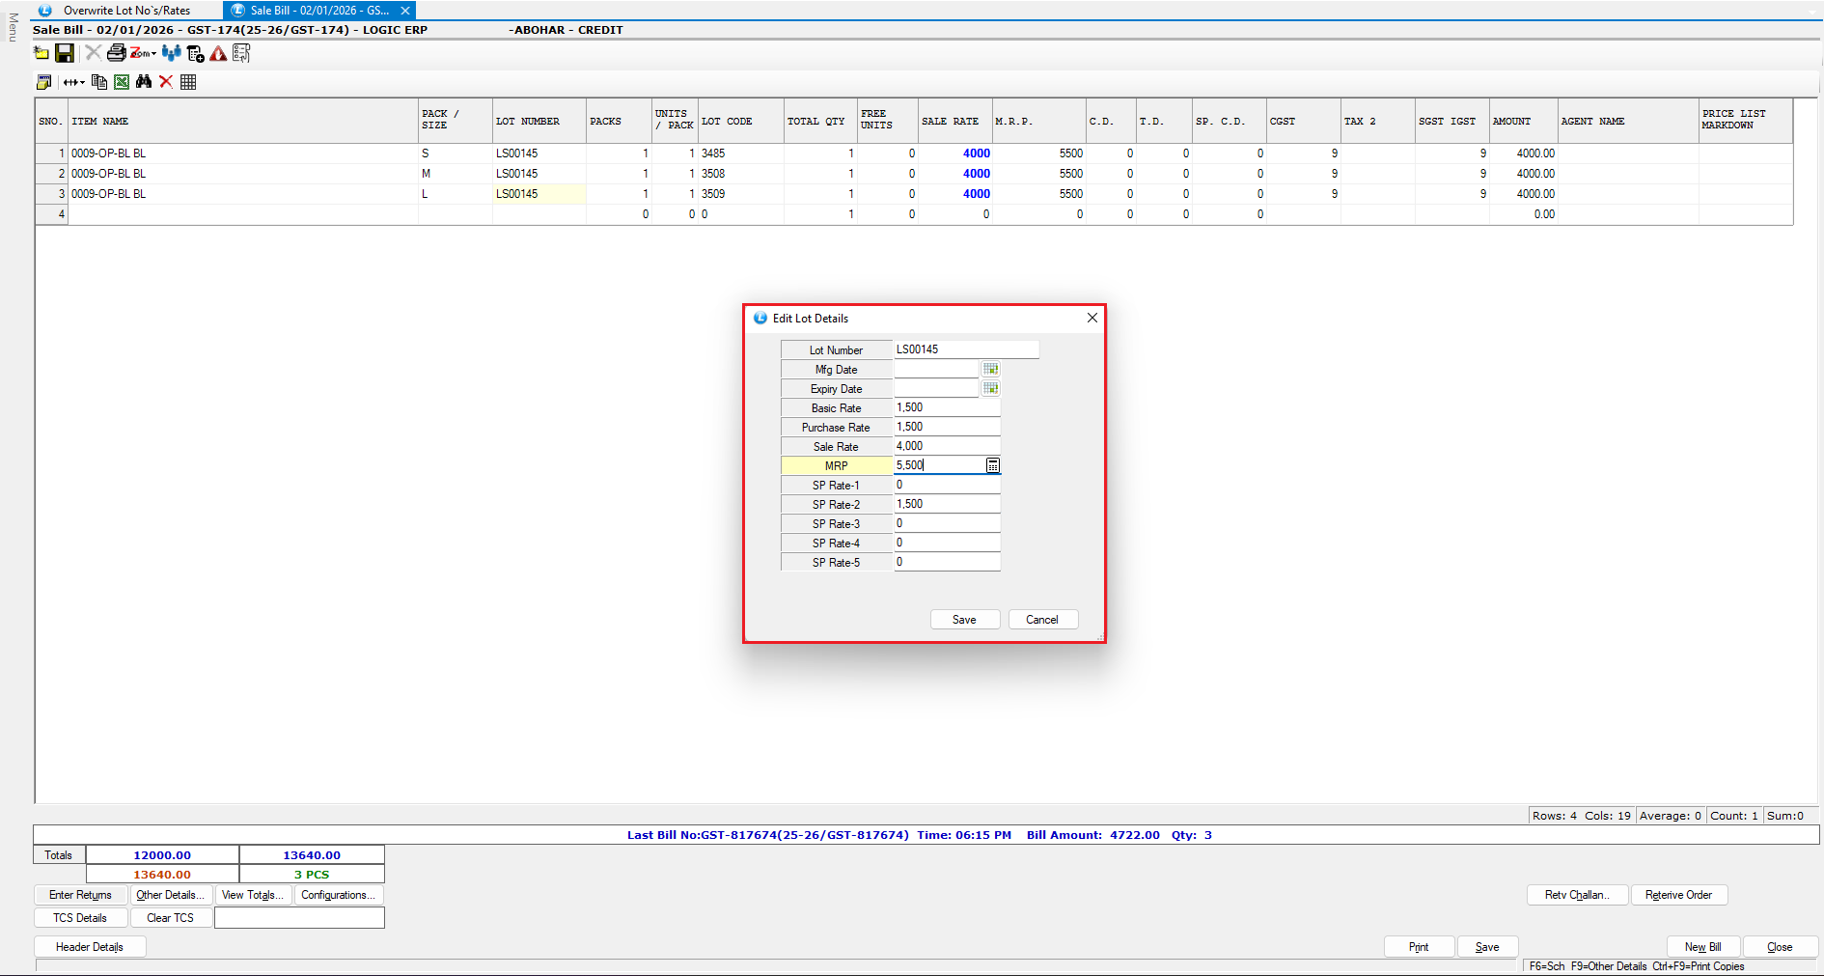The image size is (1824, 976).
Task: Open the Mfg Date calendar picker
Action: pos(990,369)
